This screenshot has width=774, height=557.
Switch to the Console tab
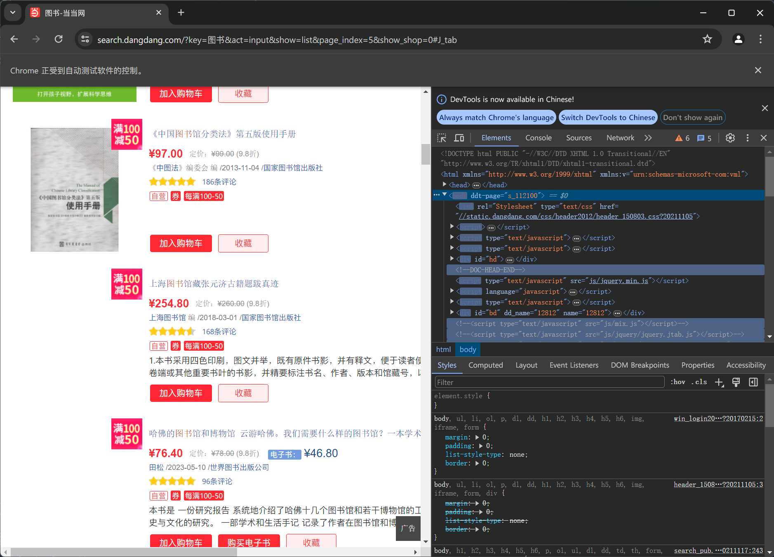coord(538,138)
